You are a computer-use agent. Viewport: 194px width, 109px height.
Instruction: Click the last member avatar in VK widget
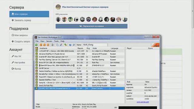tap(125, 19)
